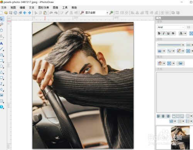Select the magnifier zoom tool in left toolbar

[x=2, y=24]
